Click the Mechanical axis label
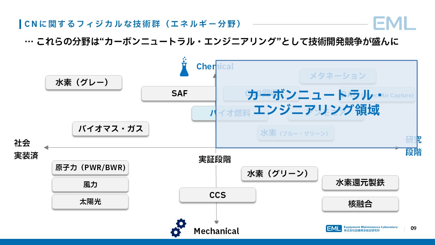The height and width of the screenshot is (245, 435). click(216, 231)
